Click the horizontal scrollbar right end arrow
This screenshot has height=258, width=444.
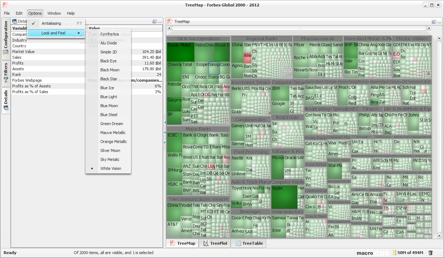coord(429,28)
